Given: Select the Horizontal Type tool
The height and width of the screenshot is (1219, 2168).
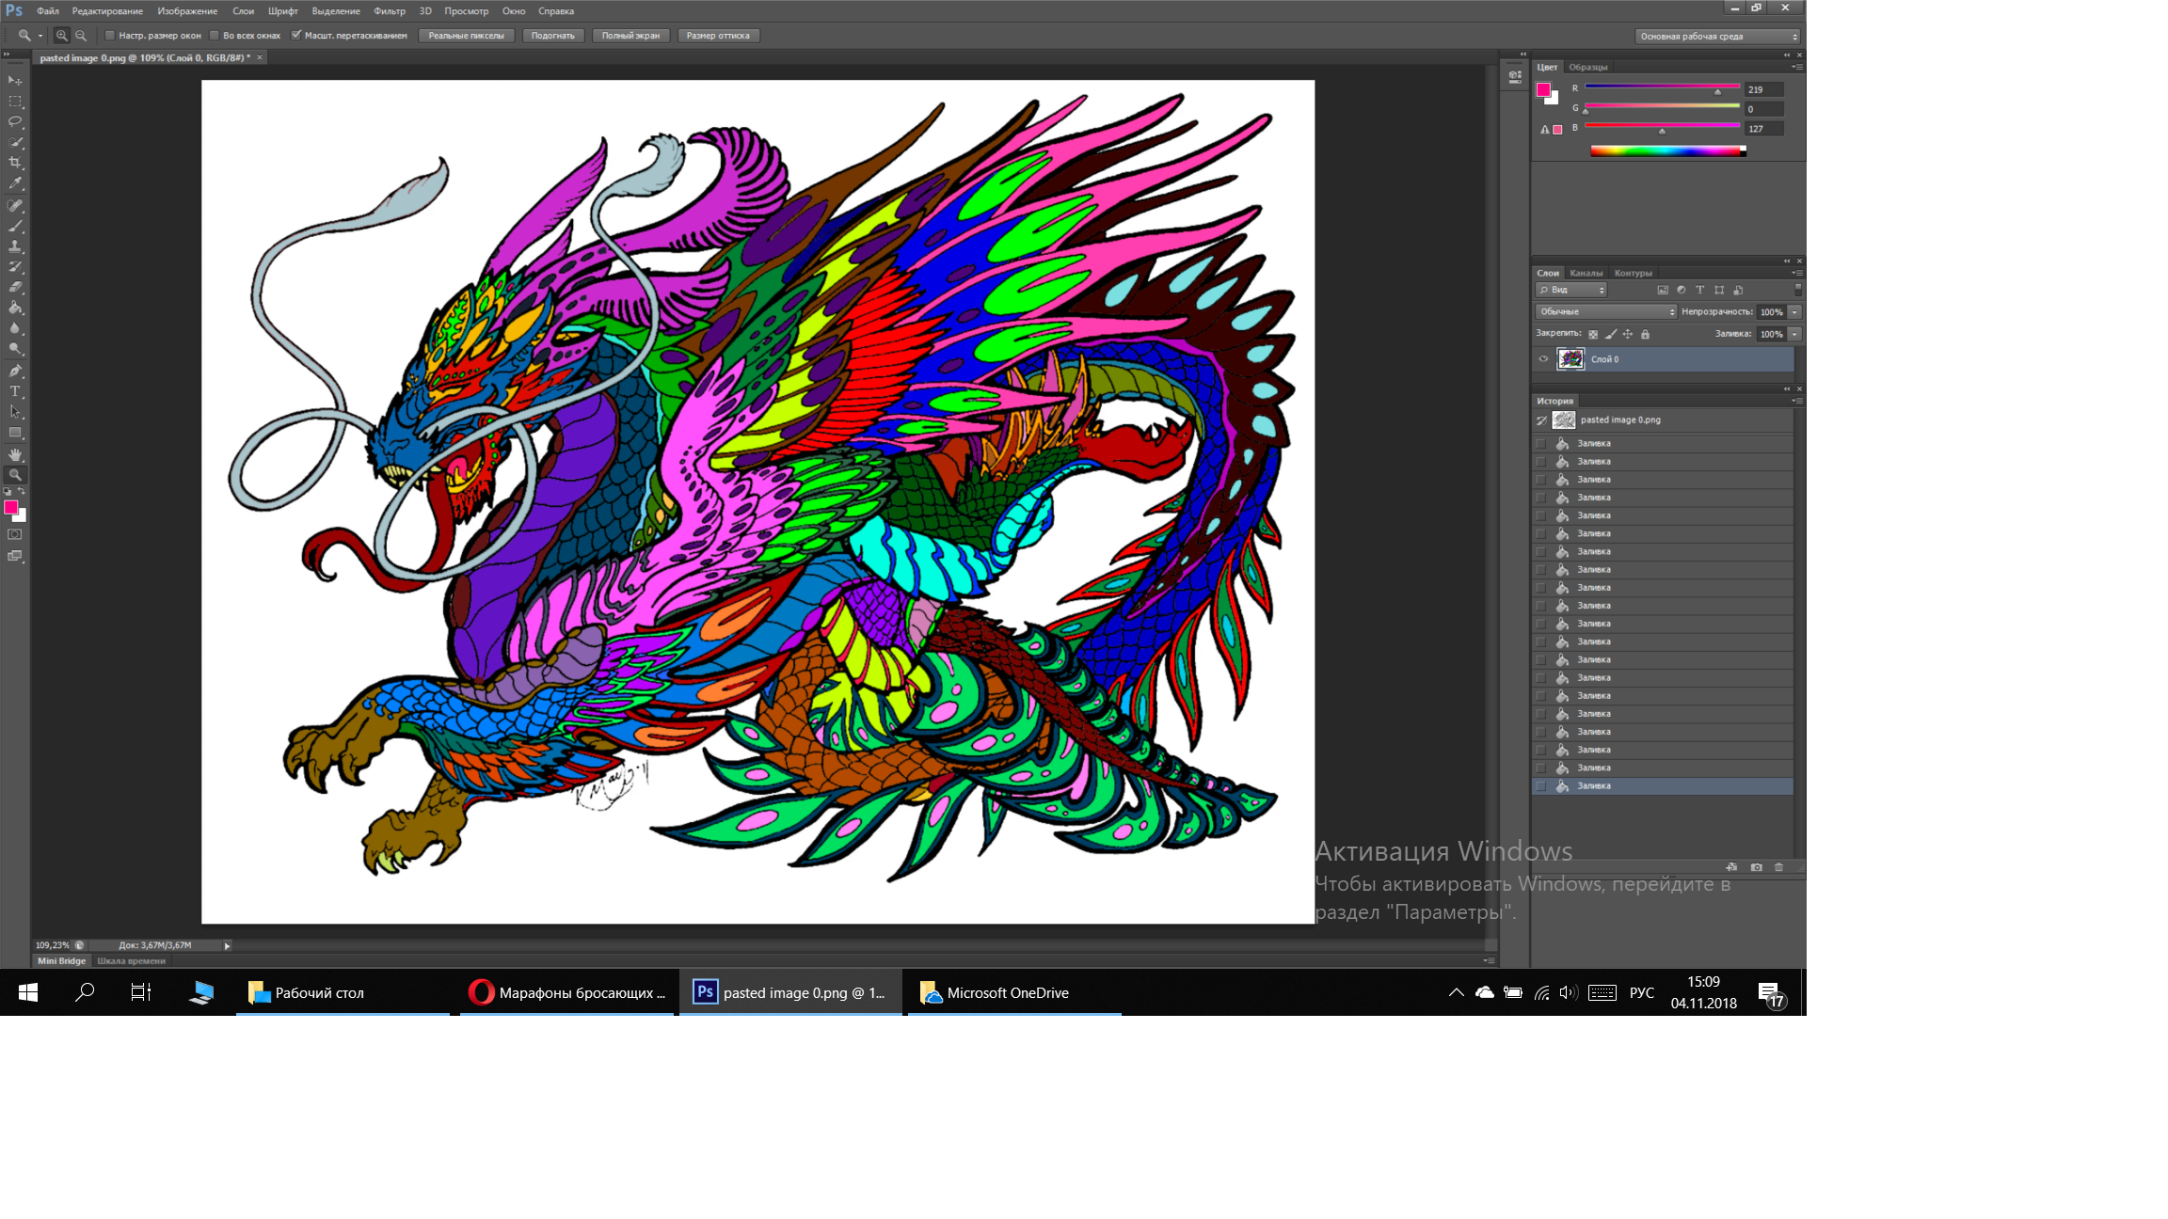Looking at the screenshot, I should [x=15, y=391].
